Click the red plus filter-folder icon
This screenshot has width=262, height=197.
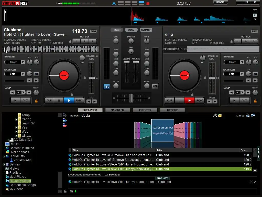(x=64, y=125)
